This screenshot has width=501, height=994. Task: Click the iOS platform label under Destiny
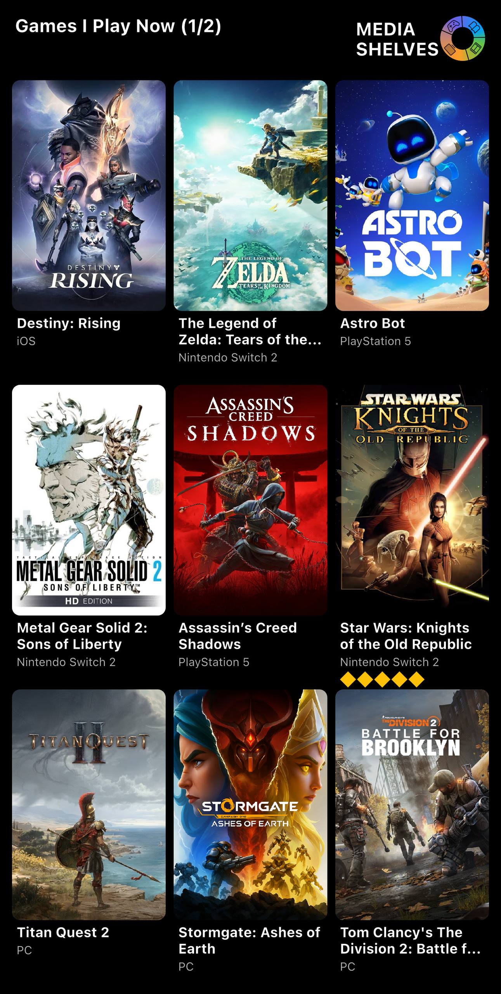pyautogui.click(x=26, y=341)
